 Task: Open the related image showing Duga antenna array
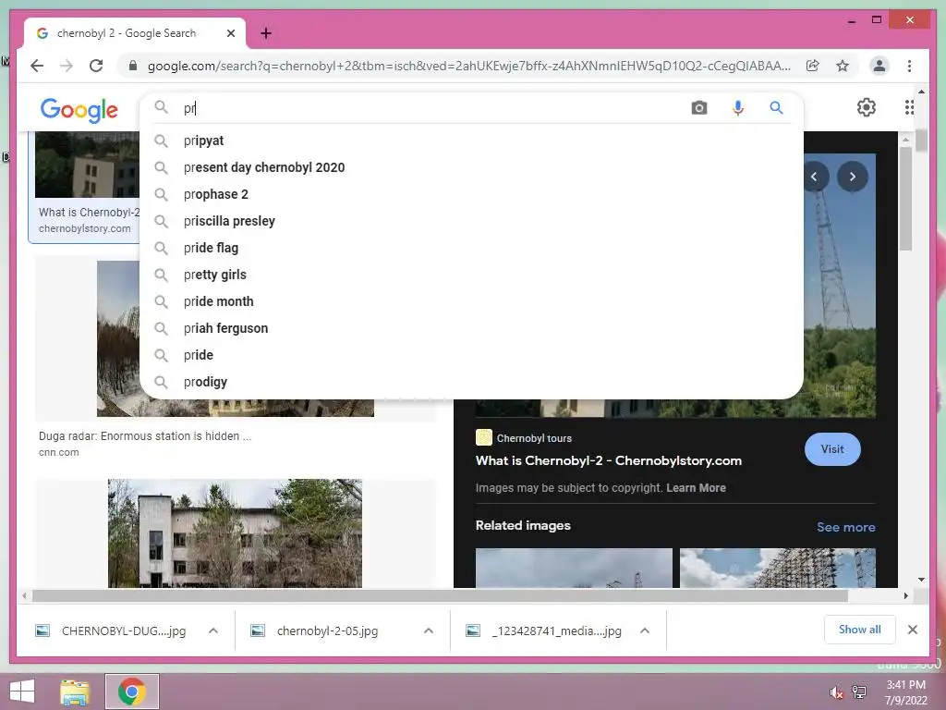tap(777, 568)
